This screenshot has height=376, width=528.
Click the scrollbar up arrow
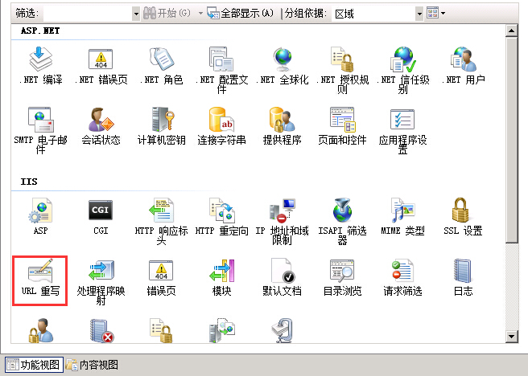tap(512, 31)
